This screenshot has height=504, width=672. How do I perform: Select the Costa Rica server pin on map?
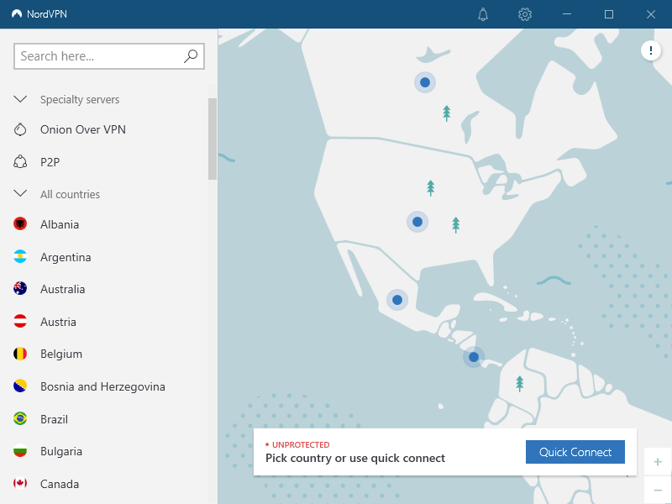point(474,357)
